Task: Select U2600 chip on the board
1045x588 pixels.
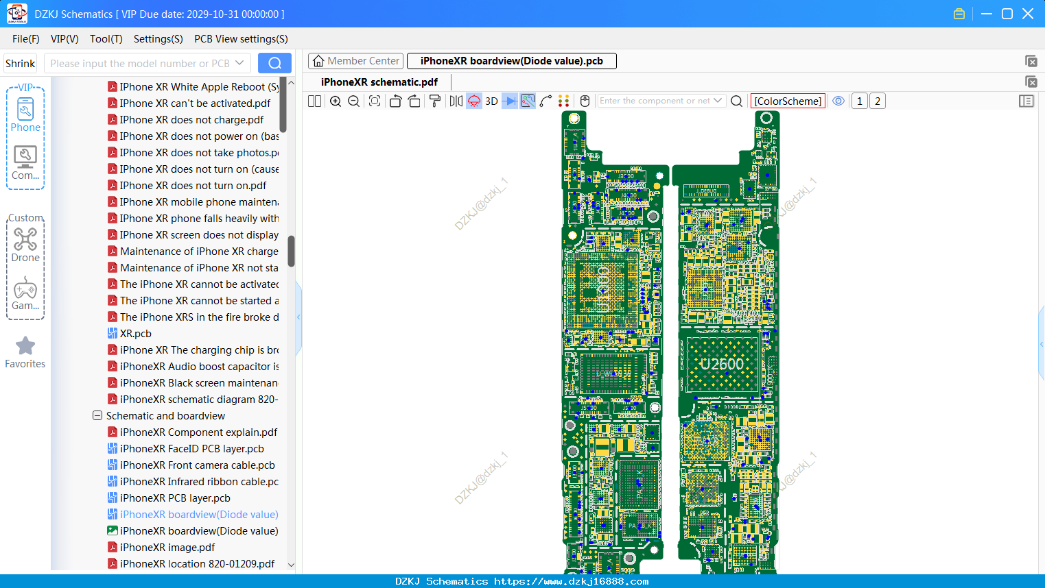Action: click(x=722, y=365)
